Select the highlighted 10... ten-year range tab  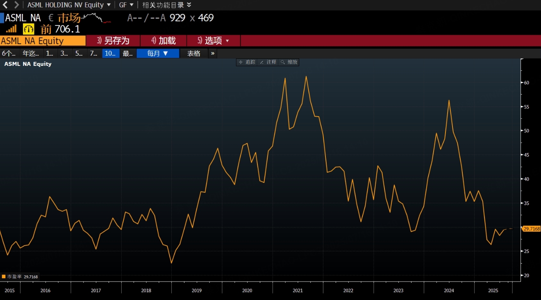click(x=111, y=53)
